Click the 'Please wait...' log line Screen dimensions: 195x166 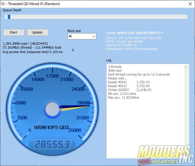pos(118,78)
